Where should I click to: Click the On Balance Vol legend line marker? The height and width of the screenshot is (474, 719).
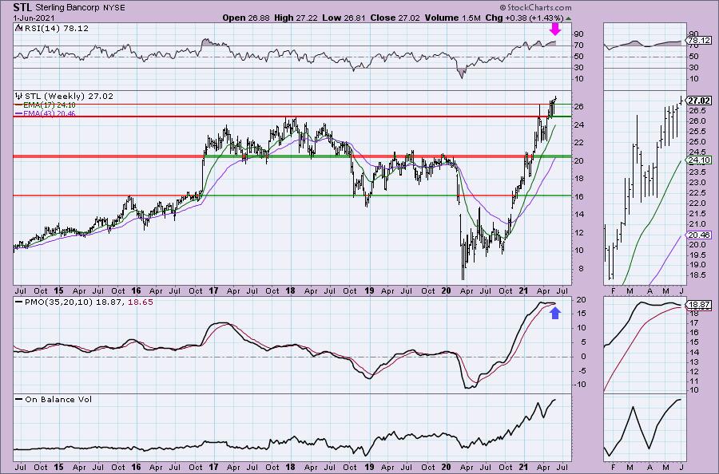(x=19, y=399)
